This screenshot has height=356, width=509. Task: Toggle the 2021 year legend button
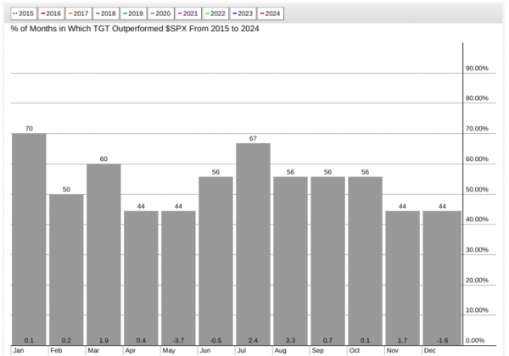[x=188, y=14]
